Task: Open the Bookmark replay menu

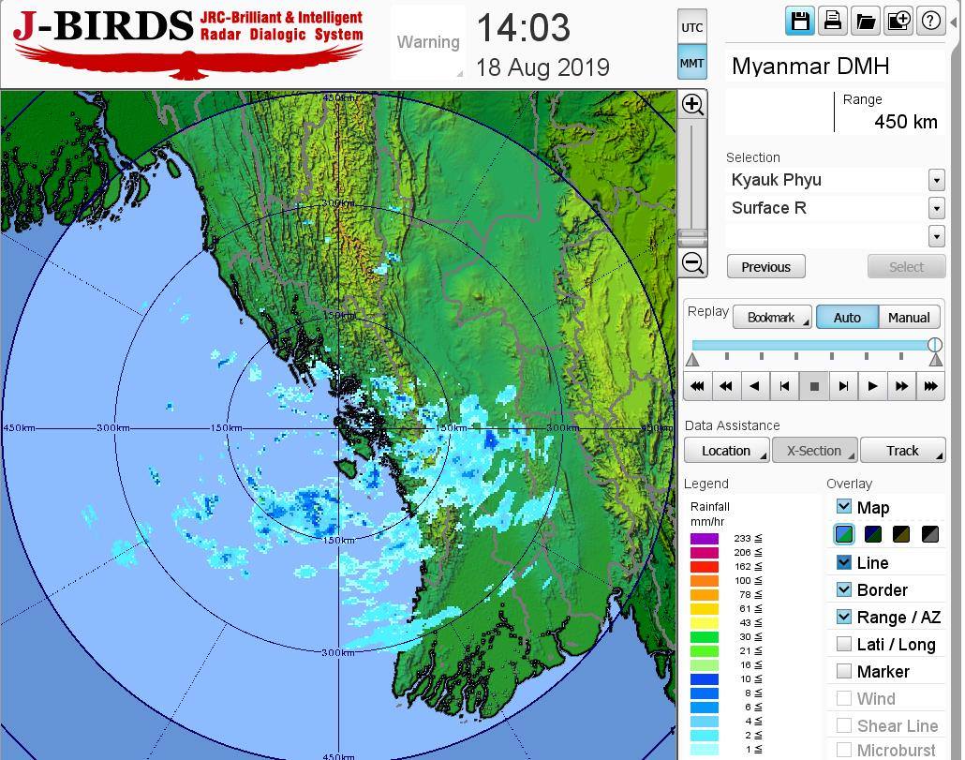Action: [772, 318]
